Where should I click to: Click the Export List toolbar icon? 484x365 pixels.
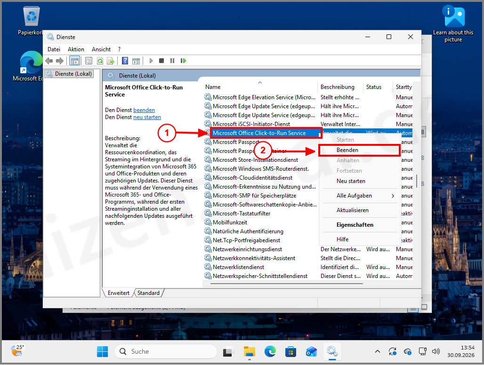click(111, 61)
